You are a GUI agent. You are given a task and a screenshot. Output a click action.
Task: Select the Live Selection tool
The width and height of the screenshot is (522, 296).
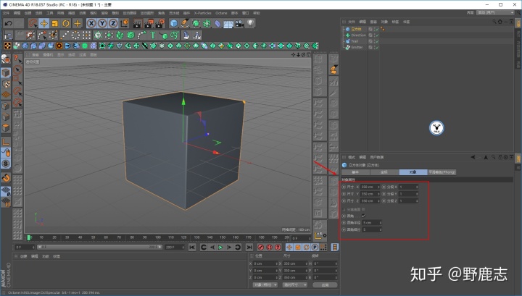pyautogui.click(x=33, y=23)
